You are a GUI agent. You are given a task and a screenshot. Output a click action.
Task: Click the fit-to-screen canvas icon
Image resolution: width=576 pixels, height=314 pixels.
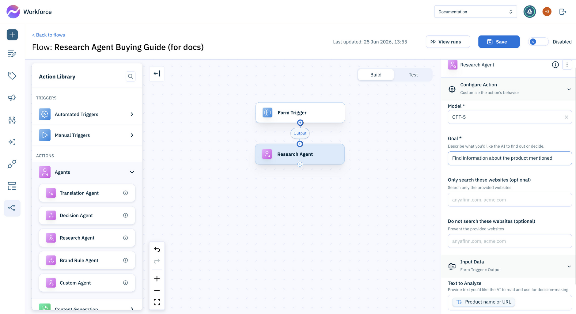157,302
